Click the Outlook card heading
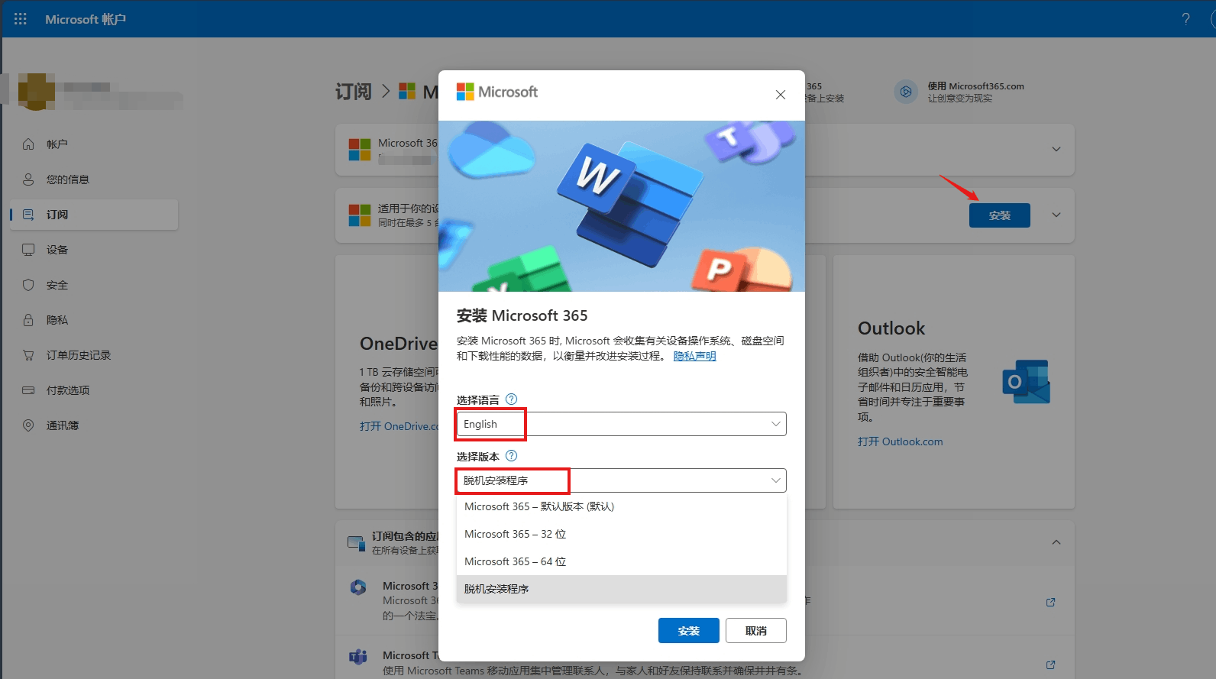 click(x=891, y=328)
